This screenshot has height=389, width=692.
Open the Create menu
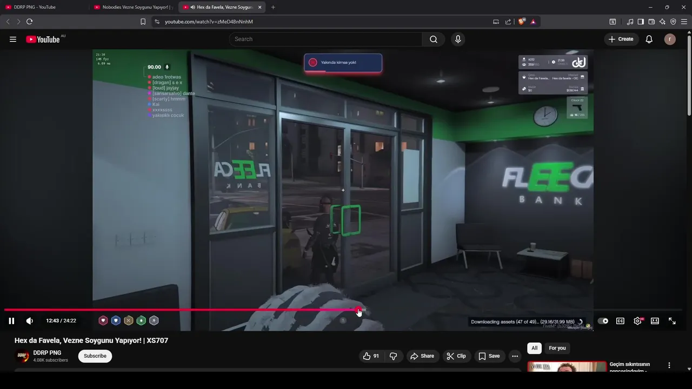click(x=621, y=39)
